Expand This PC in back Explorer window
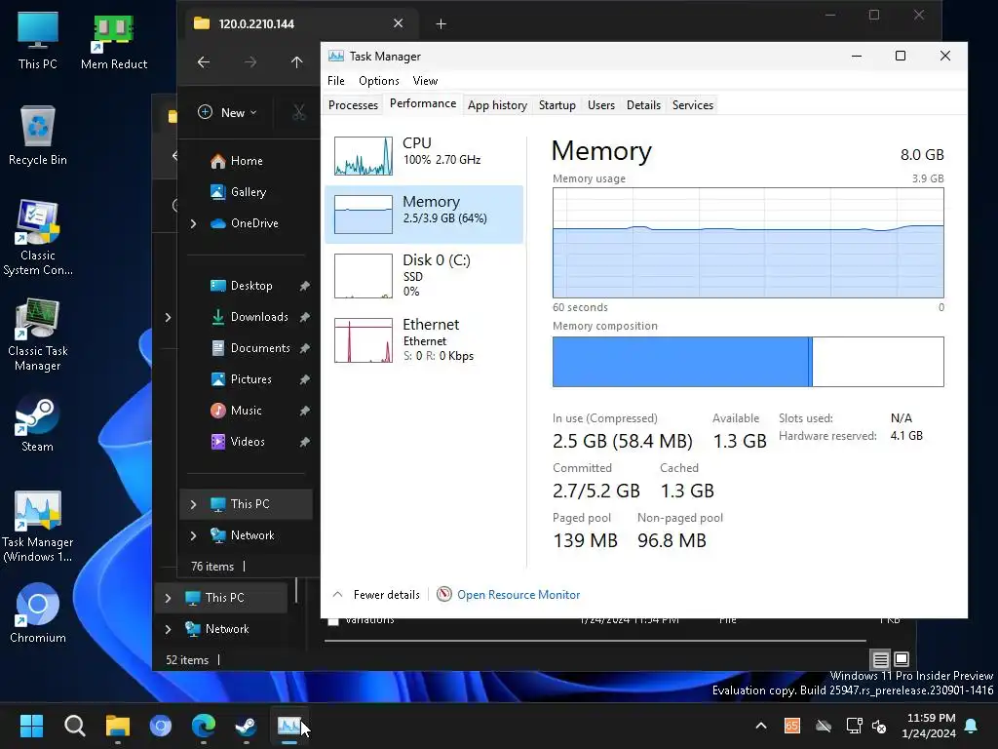Viewport: 998px width, 749px height. (x=168, y=598)
